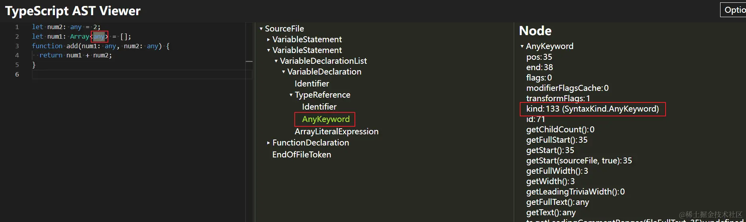Collapse the second VariableStatement node arrow
The image size is (746, 222).
(x=268, y=50)
